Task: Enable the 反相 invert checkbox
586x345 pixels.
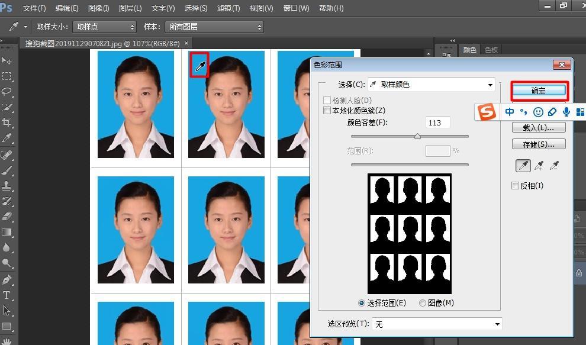Action: pyautogui.click(x=515, y=186)
